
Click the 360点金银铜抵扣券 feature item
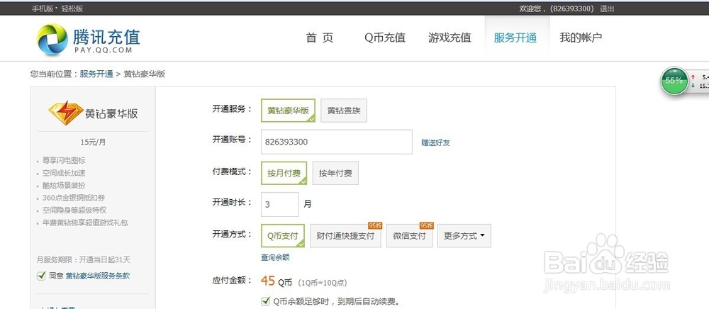point(74,198)
